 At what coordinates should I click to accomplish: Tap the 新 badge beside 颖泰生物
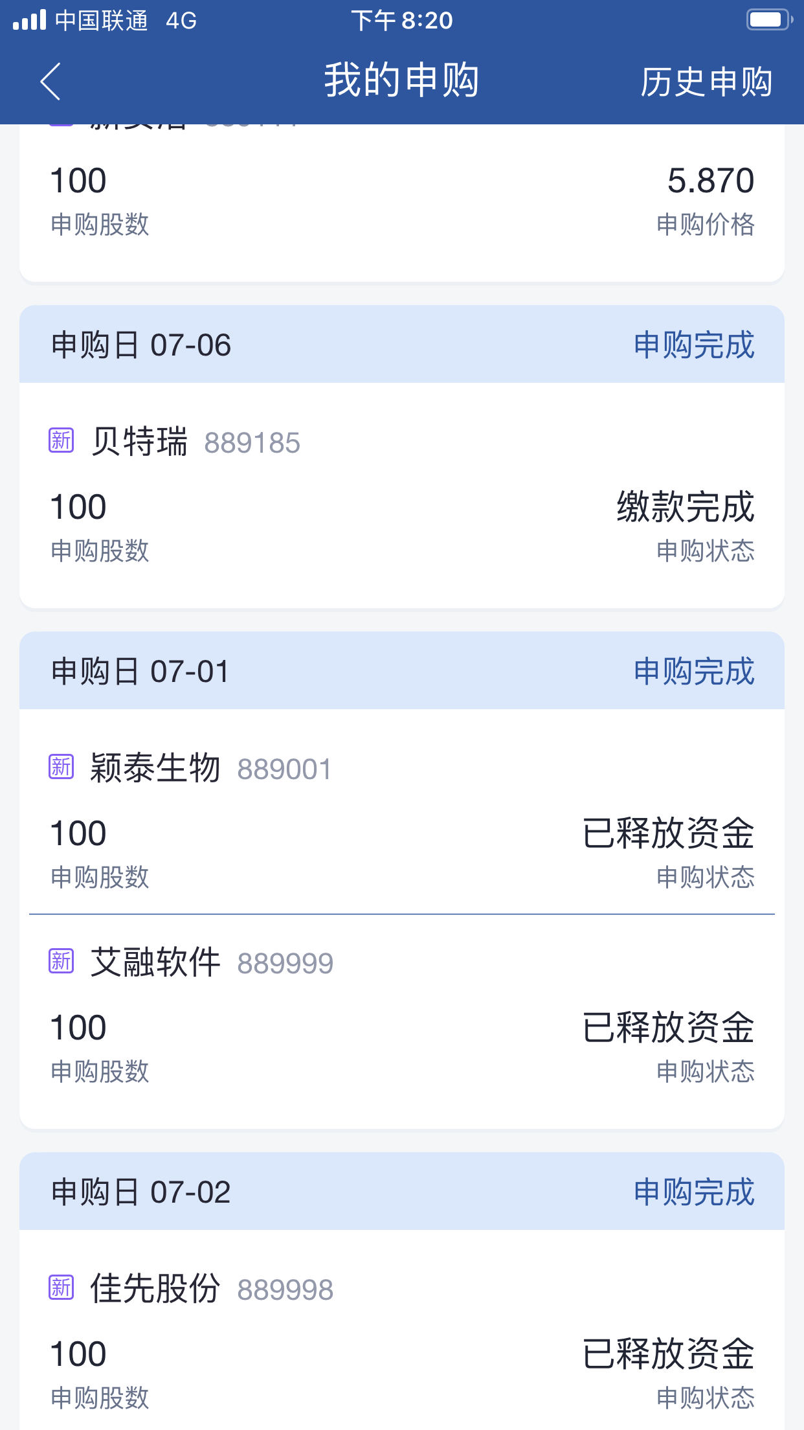coord(61,767)
